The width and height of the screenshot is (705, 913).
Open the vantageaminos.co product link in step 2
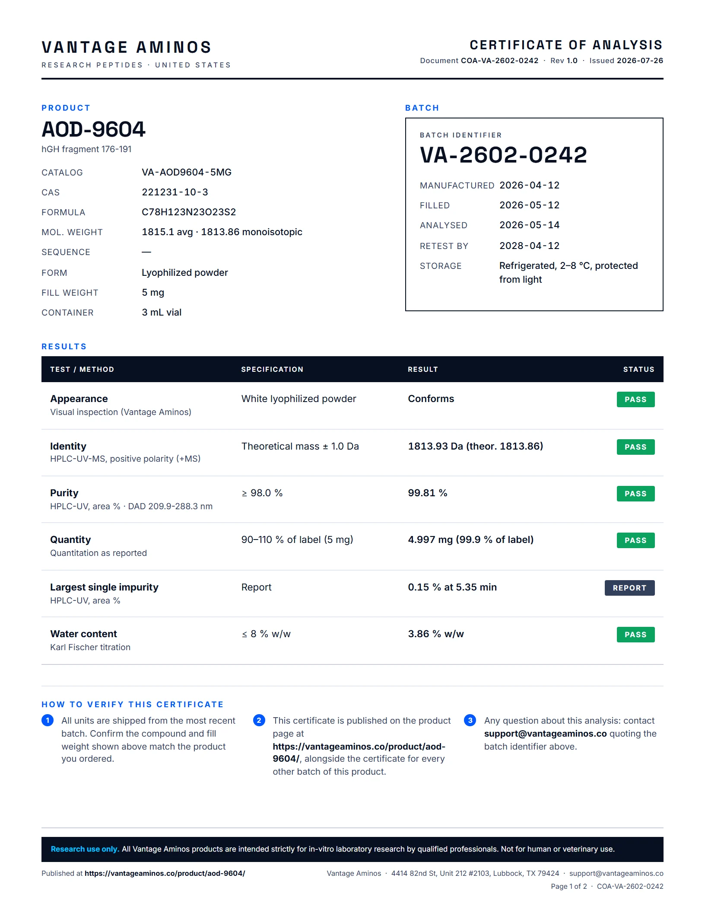pos(359,752)
